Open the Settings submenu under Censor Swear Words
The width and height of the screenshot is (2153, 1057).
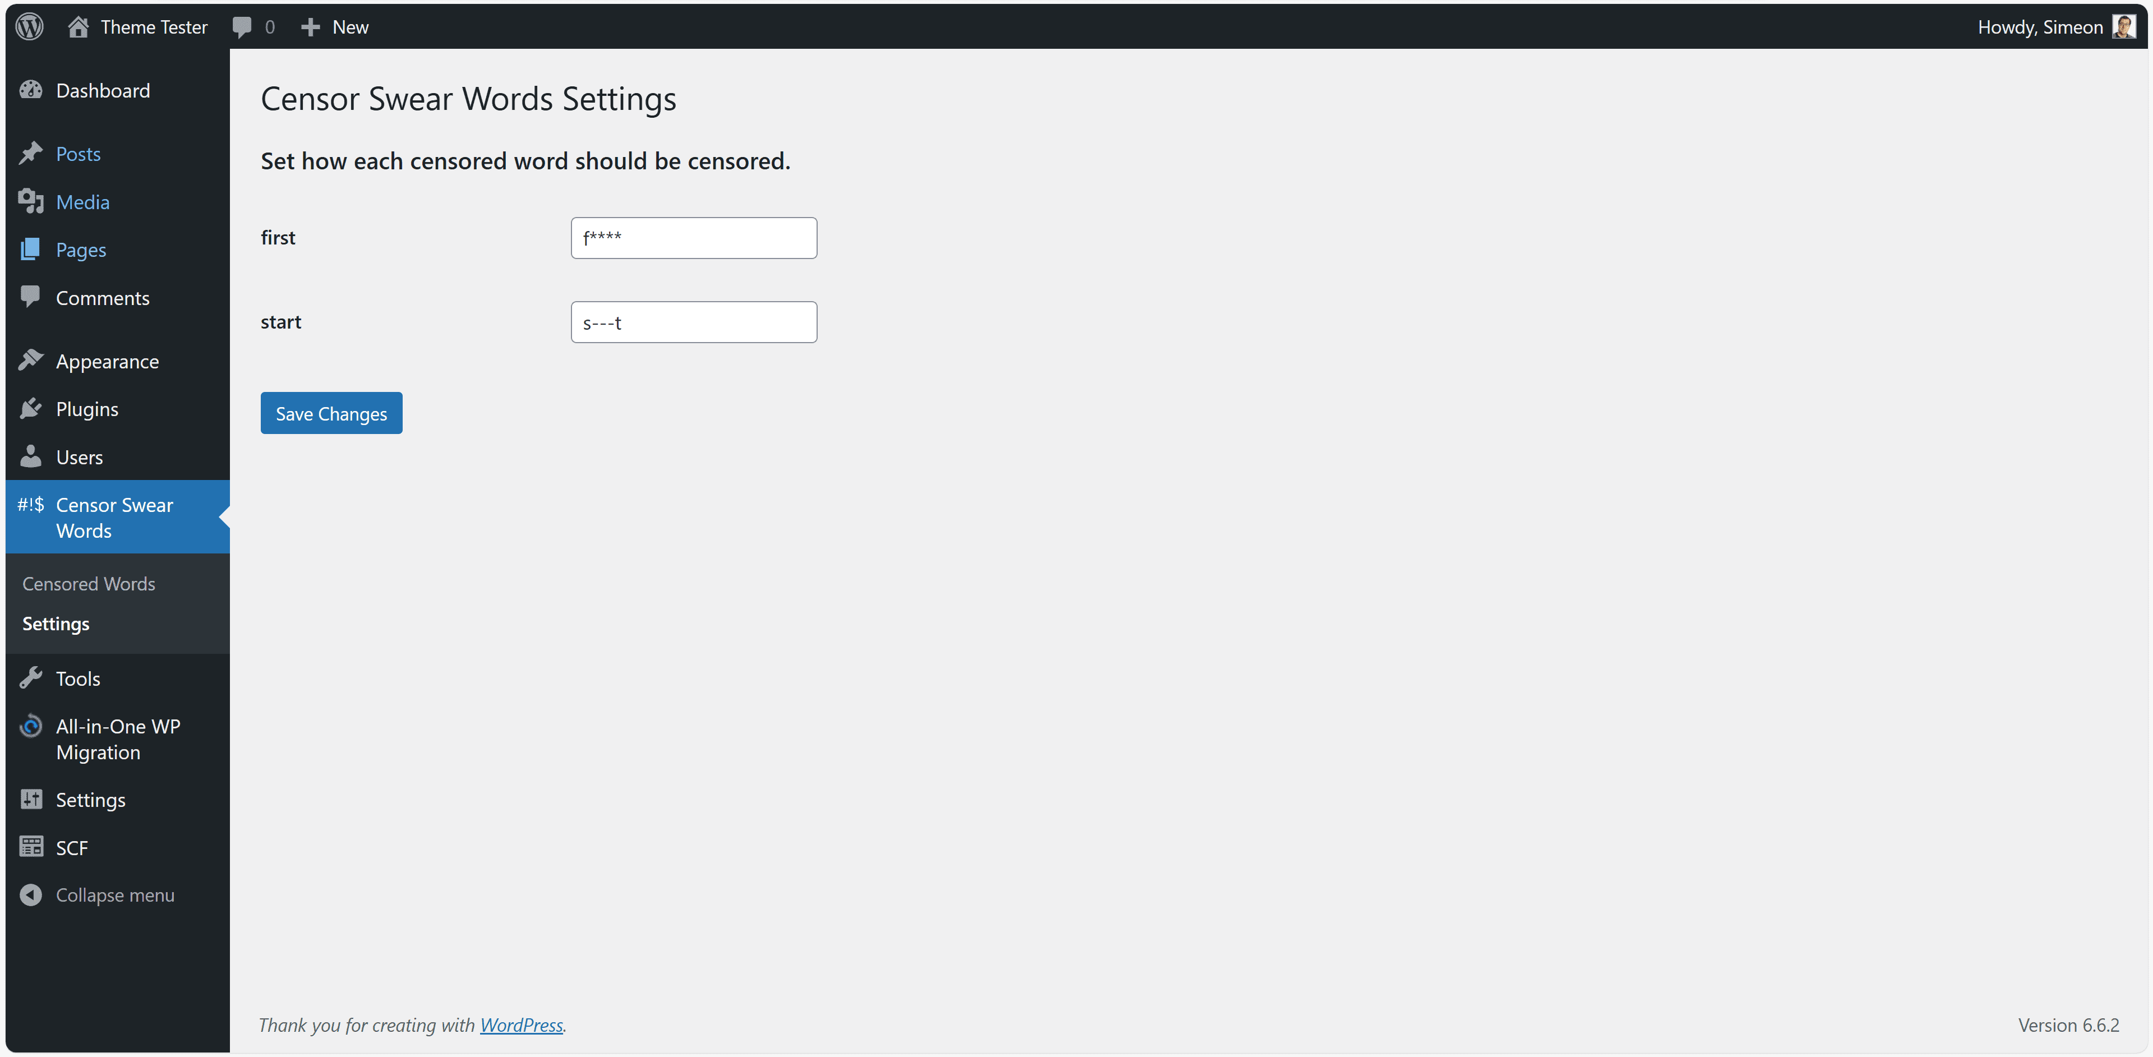pos(55,624)
